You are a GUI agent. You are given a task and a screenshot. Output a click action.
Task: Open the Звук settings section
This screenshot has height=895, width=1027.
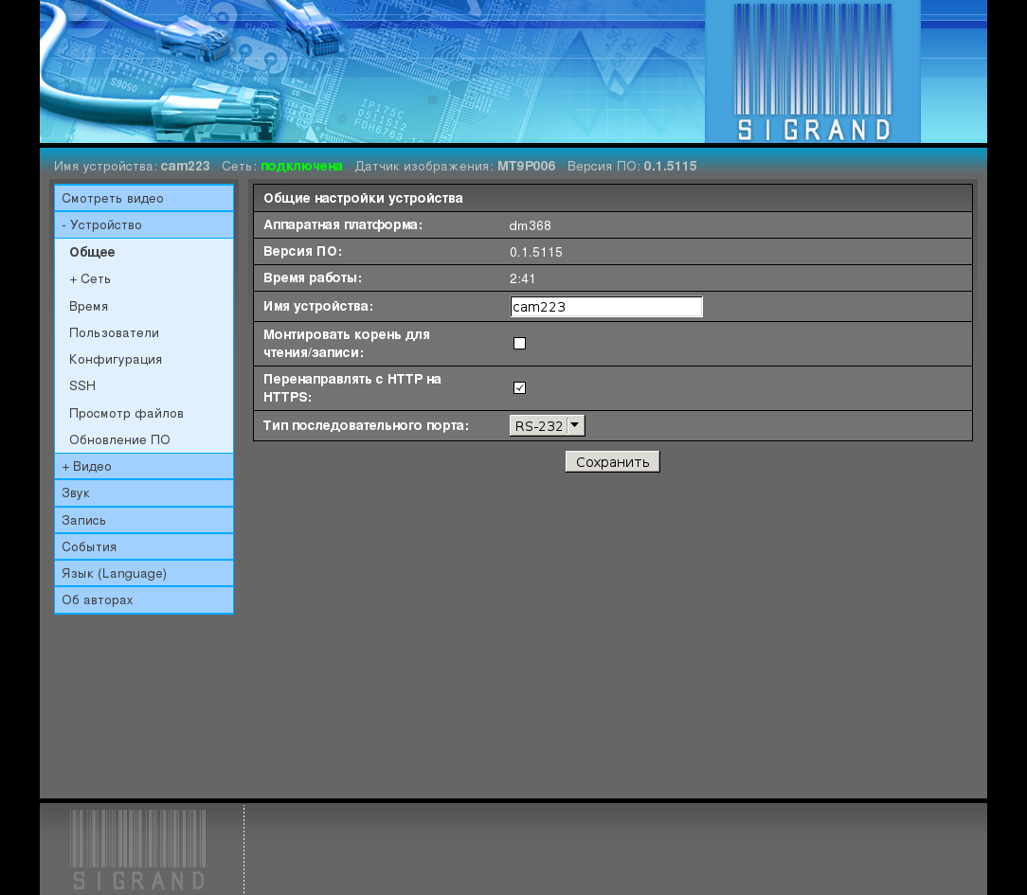coord(144,493)
